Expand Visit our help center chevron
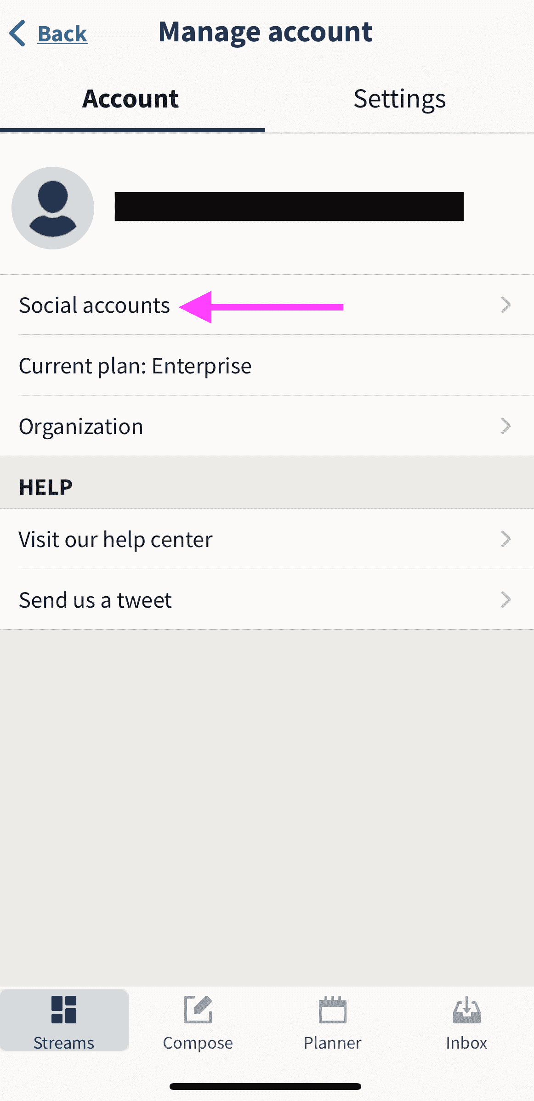This screenshot has height=1101, width=534. click(506, 539)
